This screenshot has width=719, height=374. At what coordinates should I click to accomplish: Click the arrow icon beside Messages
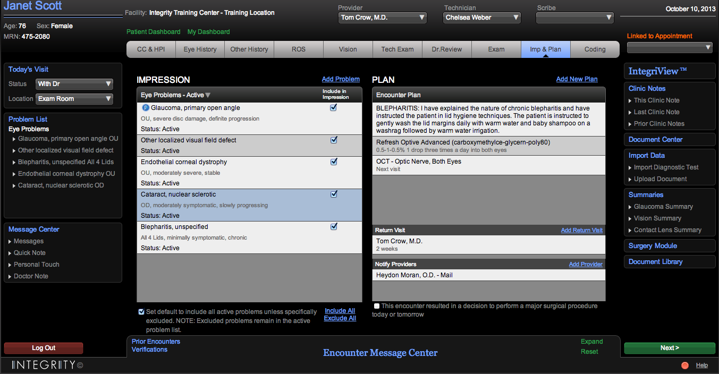[x=10, y=242]
